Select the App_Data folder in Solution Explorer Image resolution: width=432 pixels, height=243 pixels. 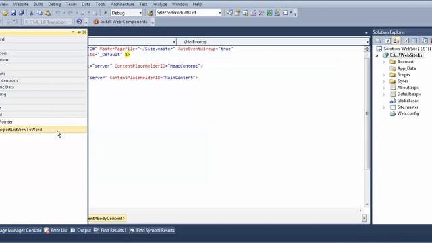click(x=406, y=68)
